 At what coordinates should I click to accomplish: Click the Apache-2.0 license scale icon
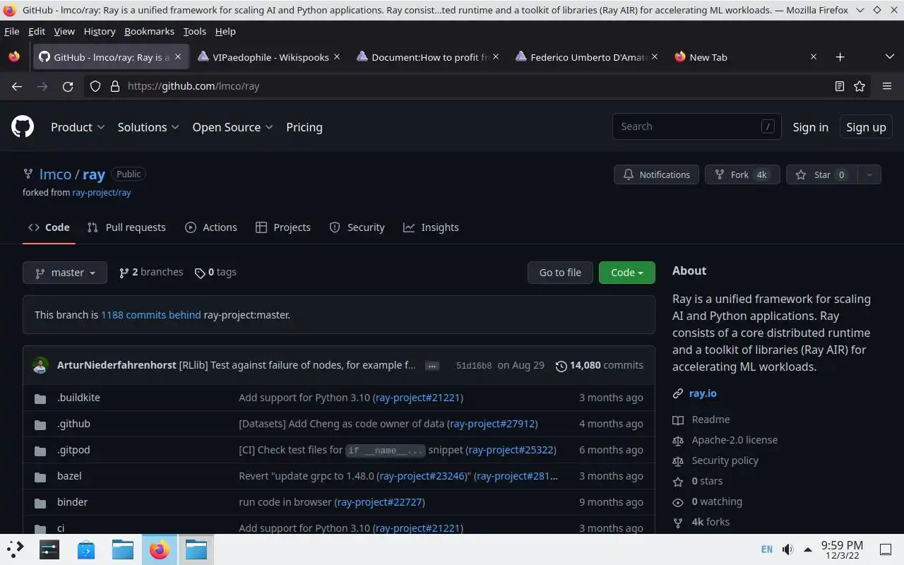(x=678, y=440)
